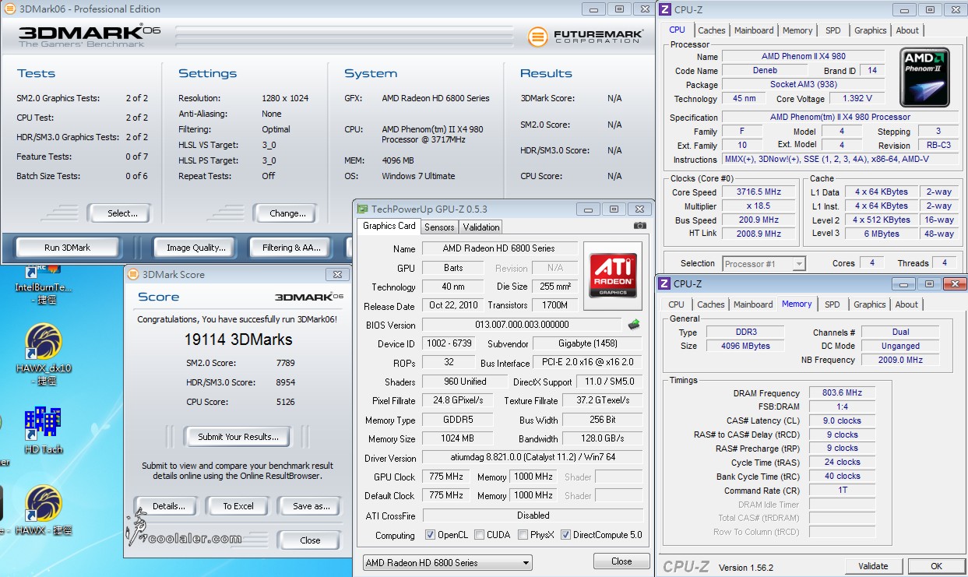Click the Z icon of the CPU-Z processor window
The image size is (968, 577).
[x=664, y=9]
